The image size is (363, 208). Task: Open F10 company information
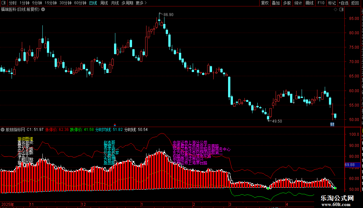(x=321, y=3)
